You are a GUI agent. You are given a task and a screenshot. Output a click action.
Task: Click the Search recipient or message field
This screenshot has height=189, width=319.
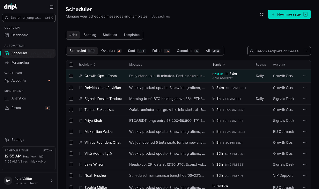[x=279, y=51]
